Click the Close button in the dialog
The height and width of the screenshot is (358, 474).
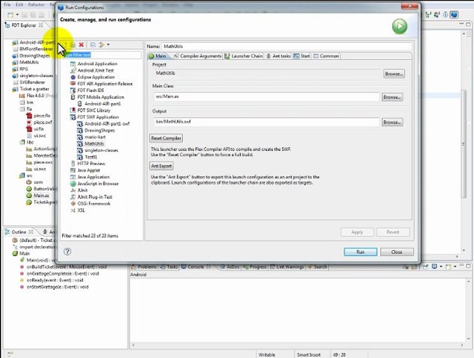point(396,252)
